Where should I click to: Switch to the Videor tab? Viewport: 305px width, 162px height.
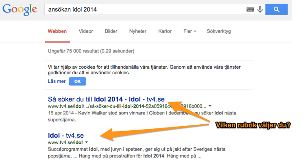pos(86,31)
